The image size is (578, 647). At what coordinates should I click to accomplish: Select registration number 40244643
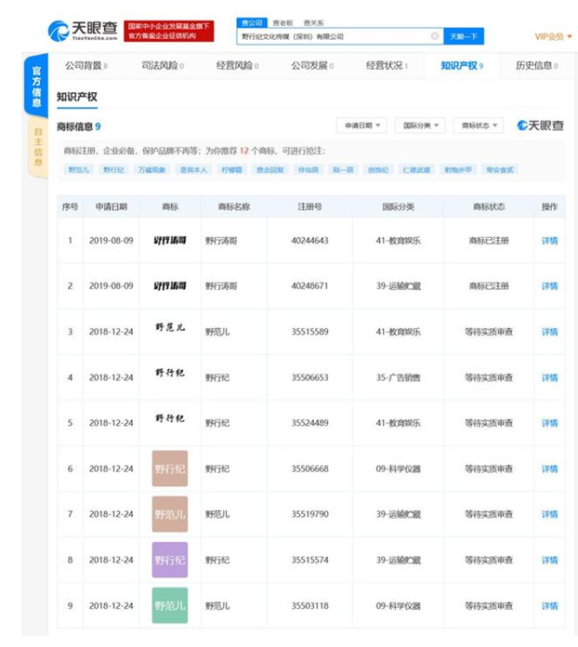pyautogui.click(x=309, y=241)
